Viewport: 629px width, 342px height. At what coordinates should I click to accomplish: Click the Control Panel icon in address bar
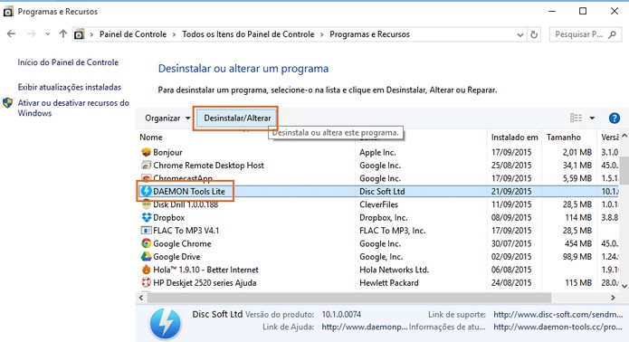(79, 34)
